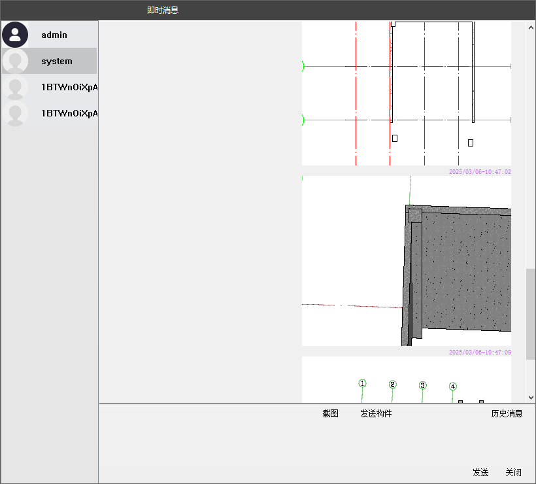This screenshot has width=536, height=484.
Task: Click the admin user avatar icon
Action: coord(15,35)
